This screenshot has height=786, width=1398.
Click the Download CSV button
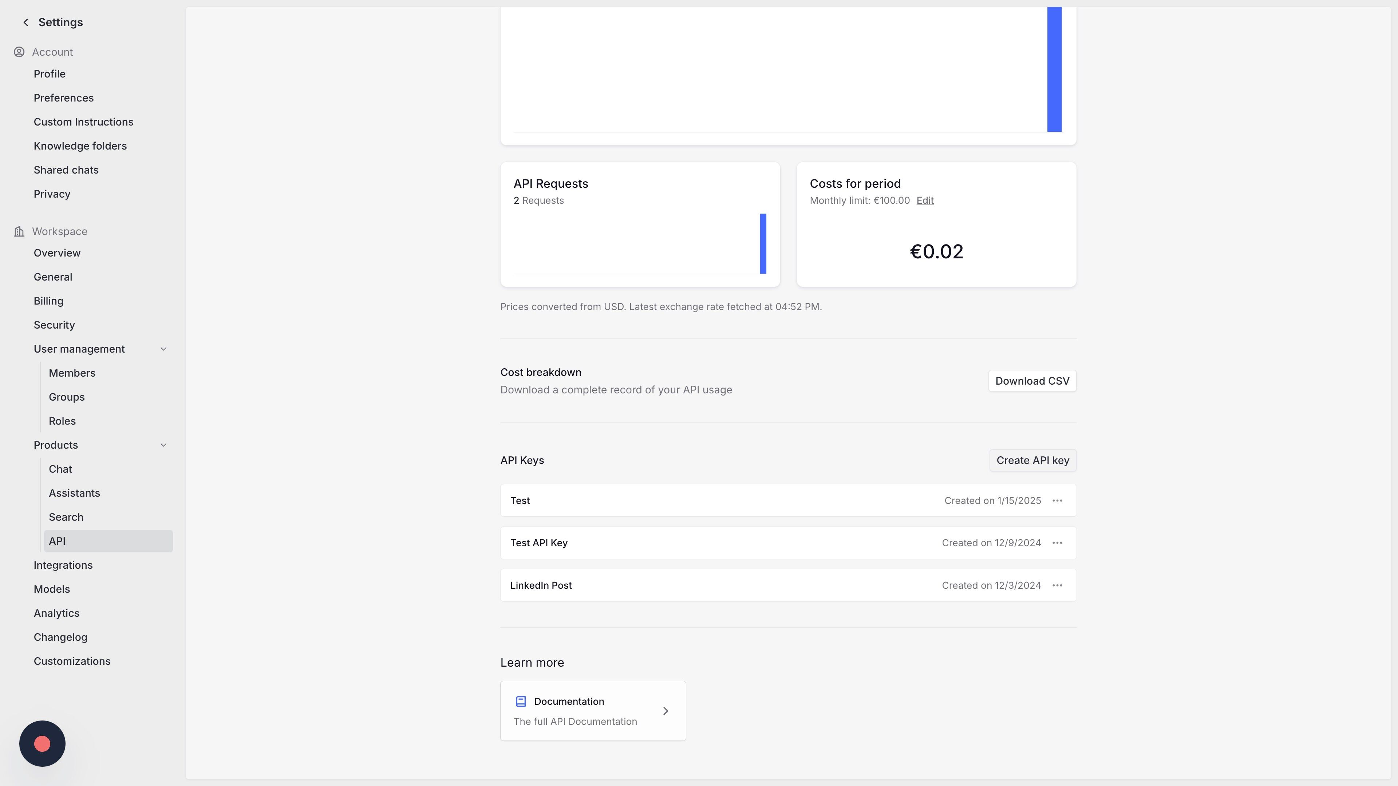tap(1032, 381)
